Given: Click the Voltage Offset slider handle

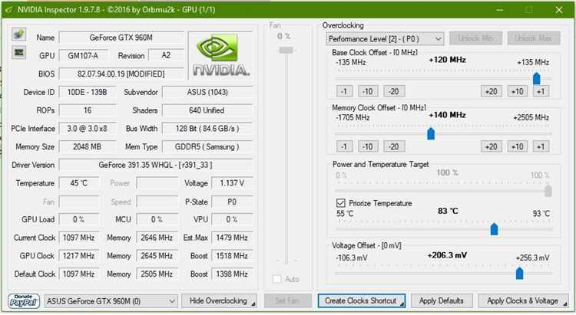Looking at the screenshot, I should tap(519, 273).
